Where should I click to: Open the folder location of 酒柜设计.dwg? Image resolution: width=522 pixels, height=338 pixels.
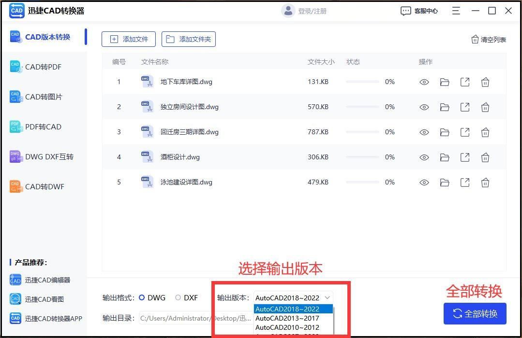[445, 157]
